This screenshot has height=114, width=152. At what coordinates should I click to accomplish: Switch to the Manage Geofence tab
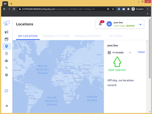(x=87, y=36)
